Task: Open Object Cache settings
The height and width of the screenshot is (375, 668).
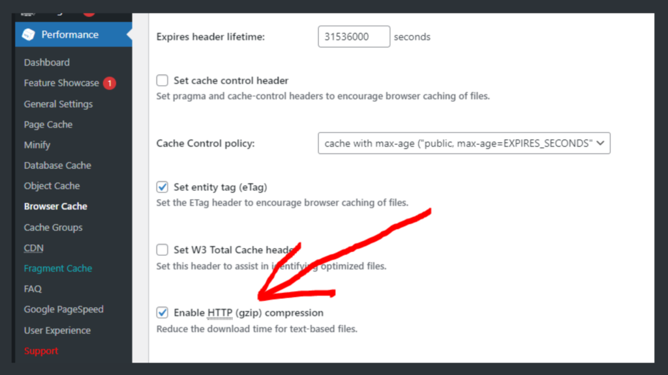Action: click(x=52, y=186)
